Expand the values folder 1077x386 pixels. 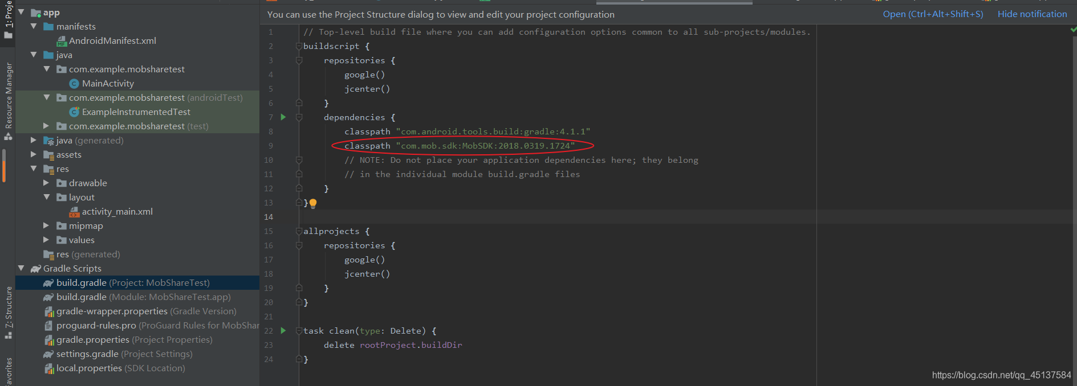click(x=46, y=240)
